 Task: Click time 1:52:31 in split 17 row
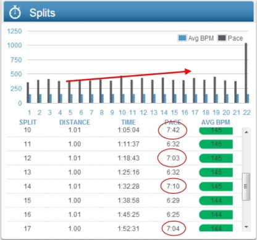tap(128, 228)
